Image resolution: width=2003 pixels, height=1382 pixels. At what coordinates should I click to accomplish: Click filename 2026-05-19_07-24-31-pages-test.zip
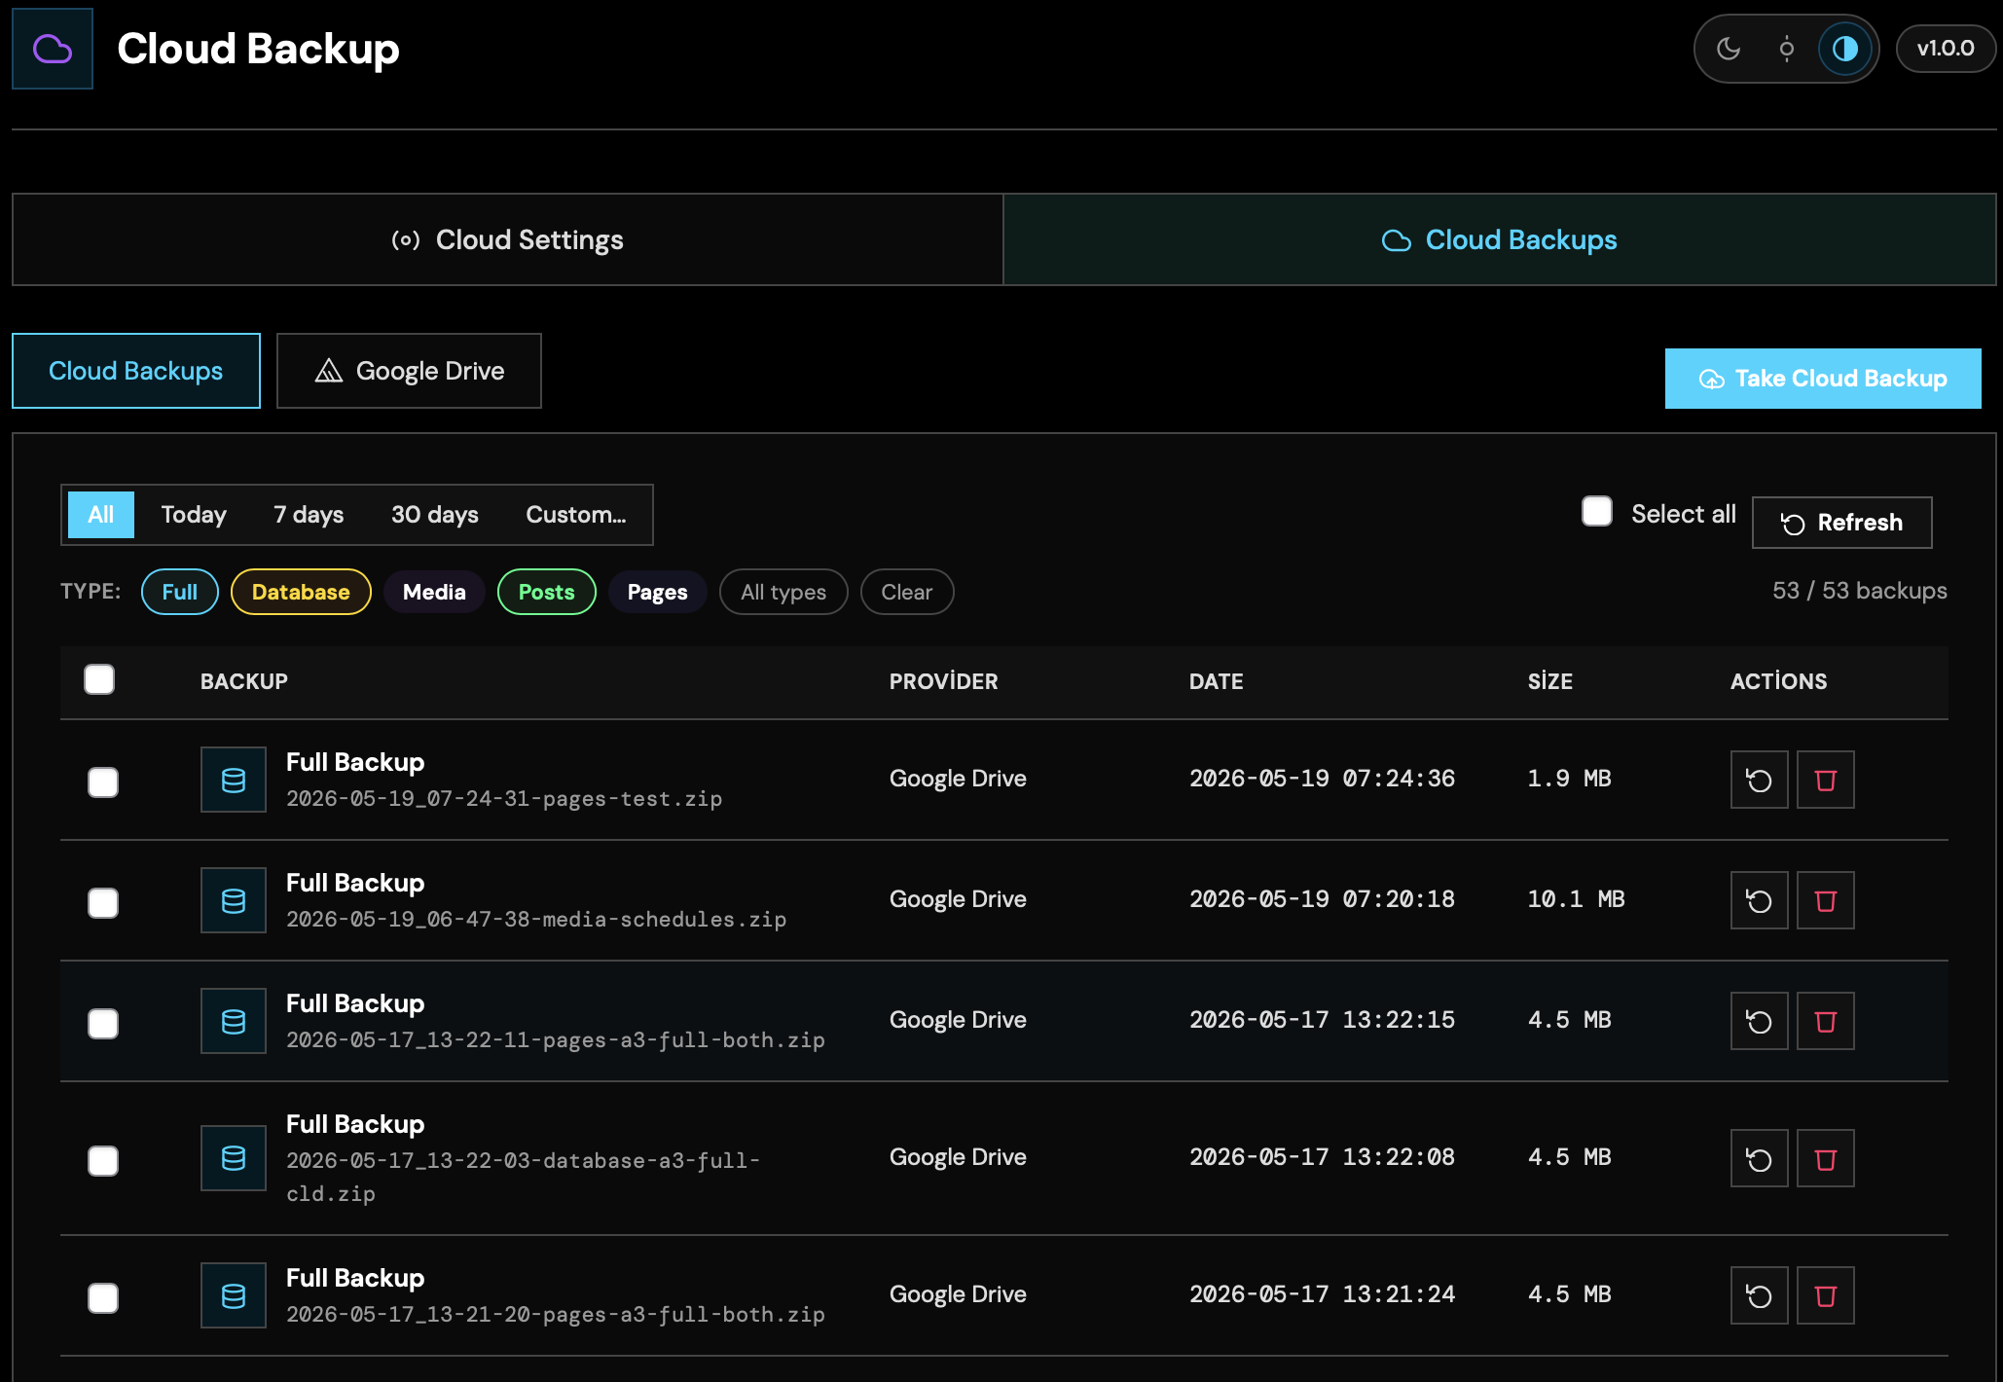tap(504, 799)
